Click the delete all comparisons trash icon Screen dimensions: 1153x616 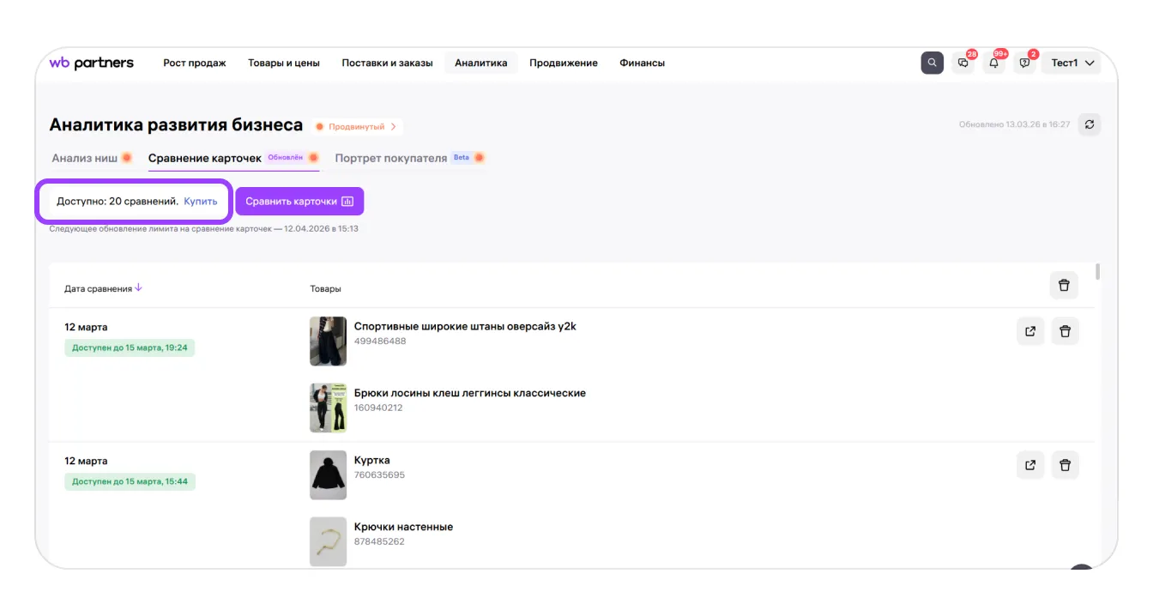click(1064, 285)
